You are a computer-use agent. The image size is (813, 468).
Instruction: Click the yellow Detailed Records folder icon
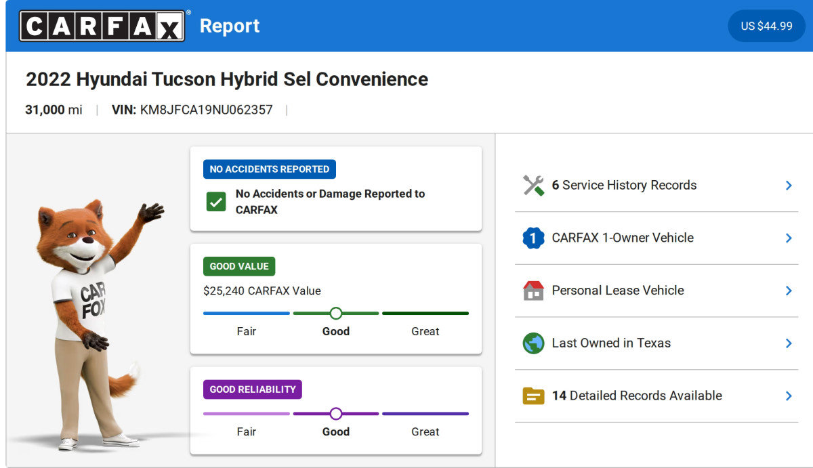(x=534, y=396)
